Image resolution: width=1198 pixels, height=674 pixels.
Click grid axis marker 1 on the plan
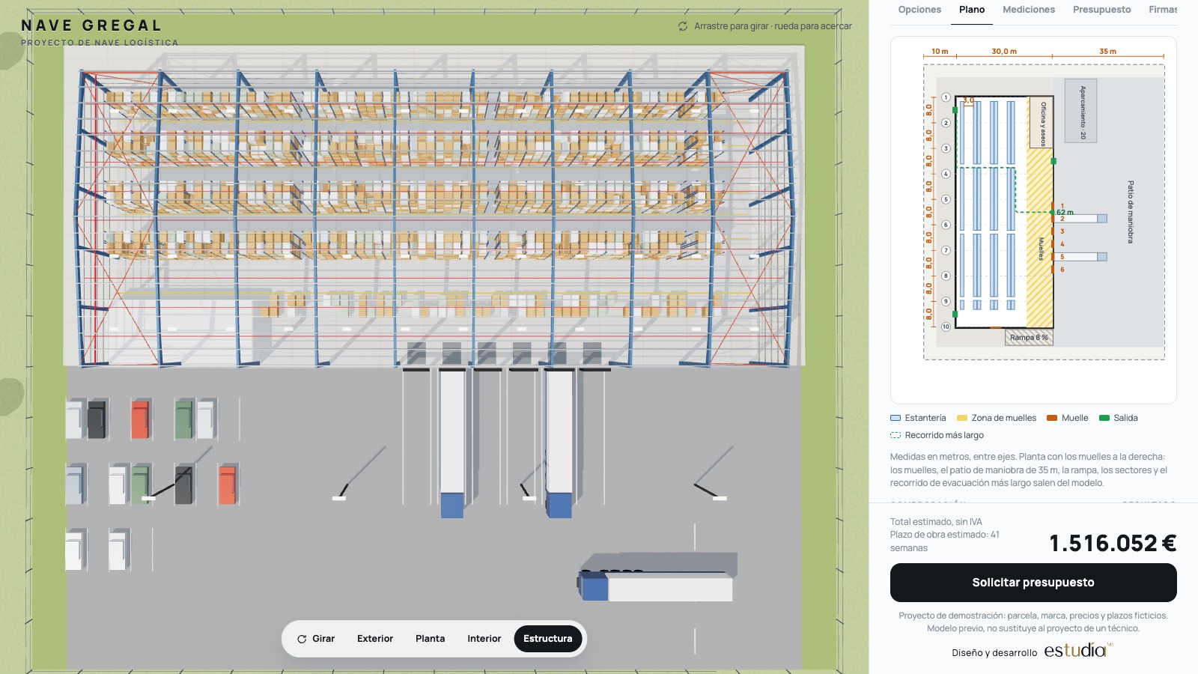tap(946, 97)
